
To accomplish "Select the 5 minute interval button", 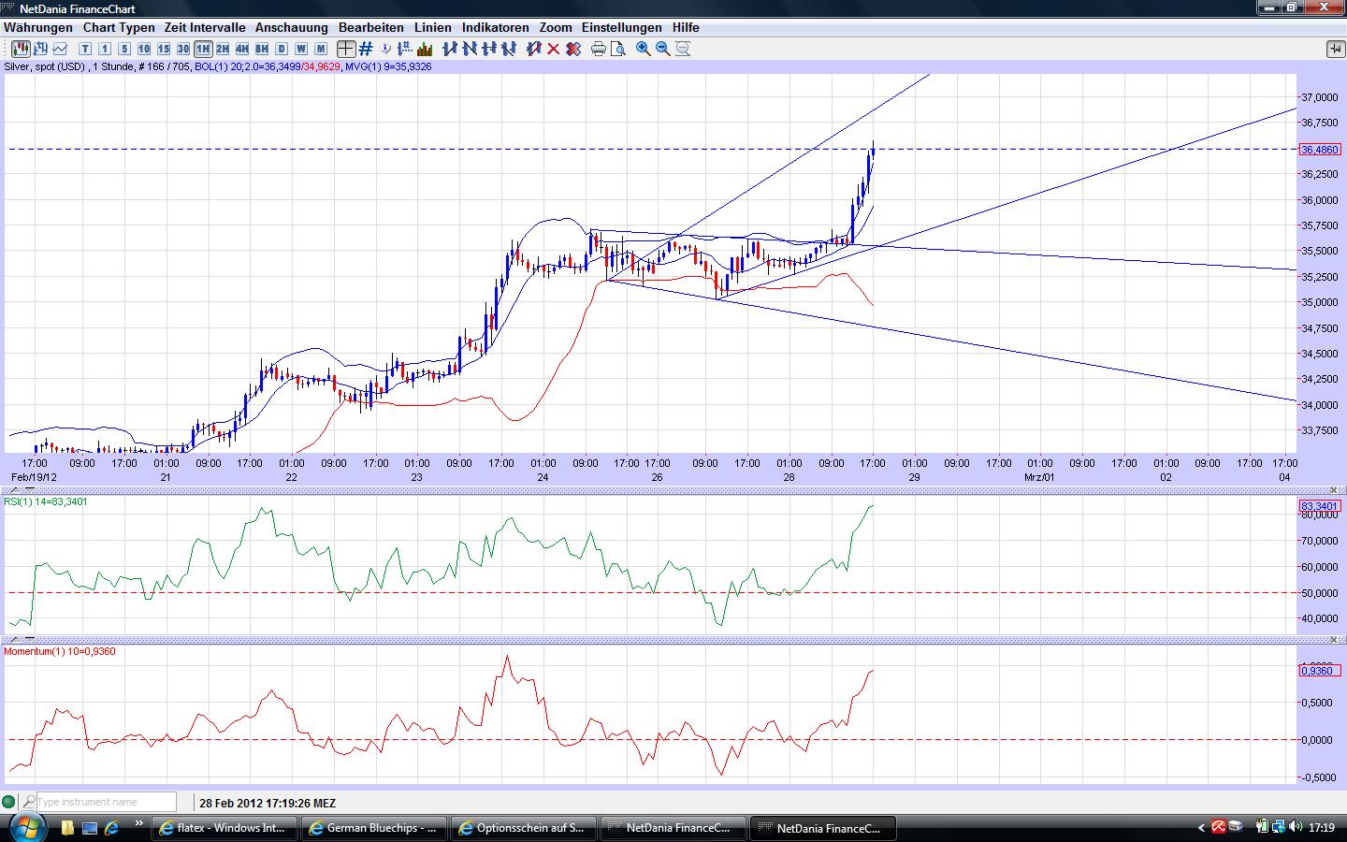I will click(x=124, y=49).
